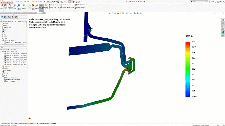Viewport: 225px width, 126px height.
Task: Click the Appearances icon in task pane
Action: (x=223, y=32)
